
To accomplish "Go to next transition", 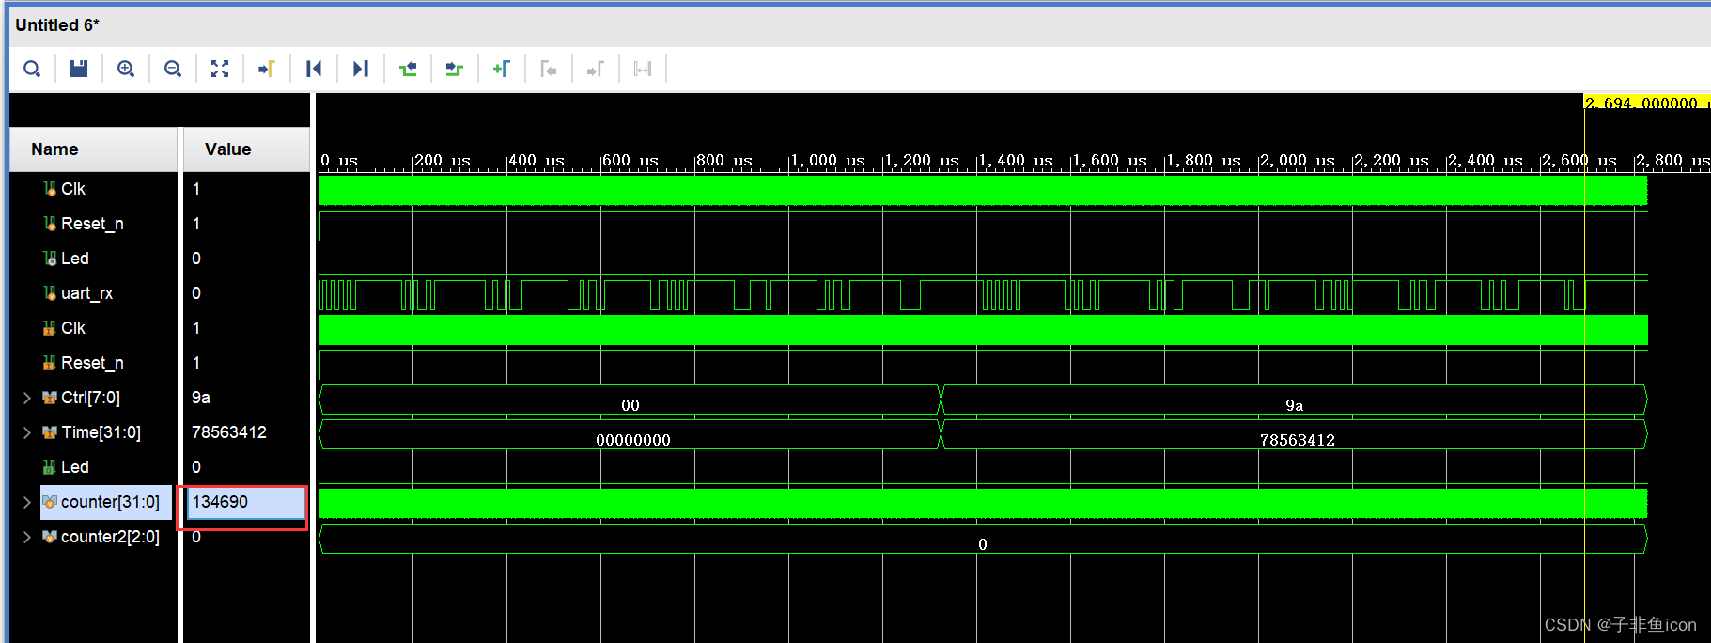I will click(455, 69).
